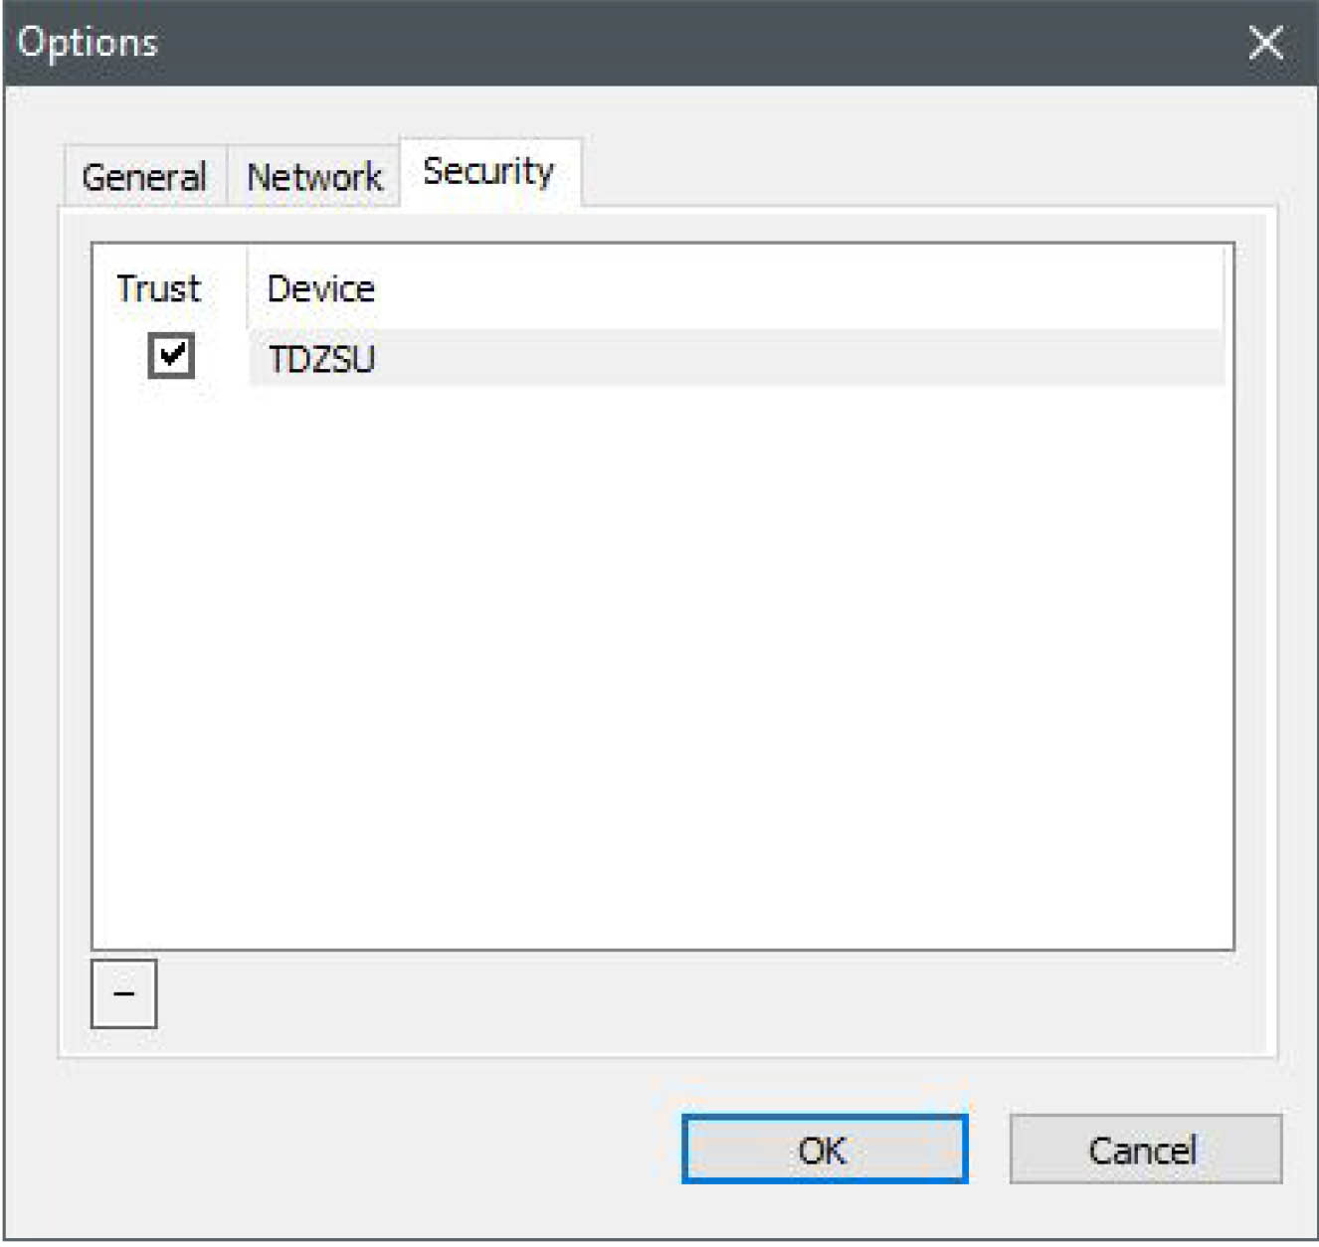Click the Cancel button
1319x1247 pixels.
[1144, 1150]
